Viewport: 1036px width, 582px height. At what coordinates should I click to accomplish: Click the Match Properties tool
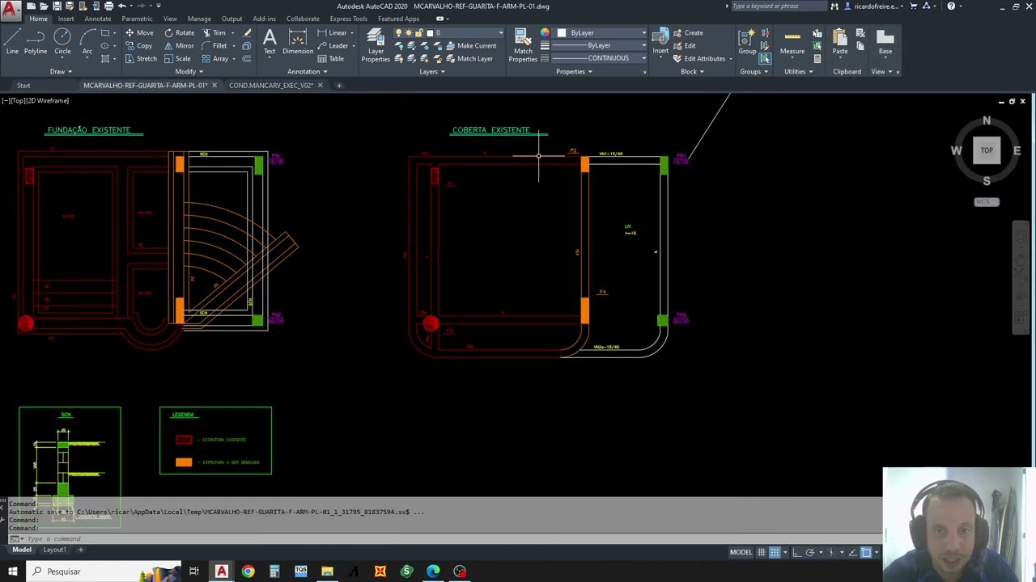[523, 45]
